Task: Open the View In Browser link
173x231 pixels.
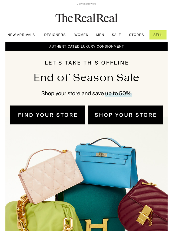Action: [x=86, y=4]
